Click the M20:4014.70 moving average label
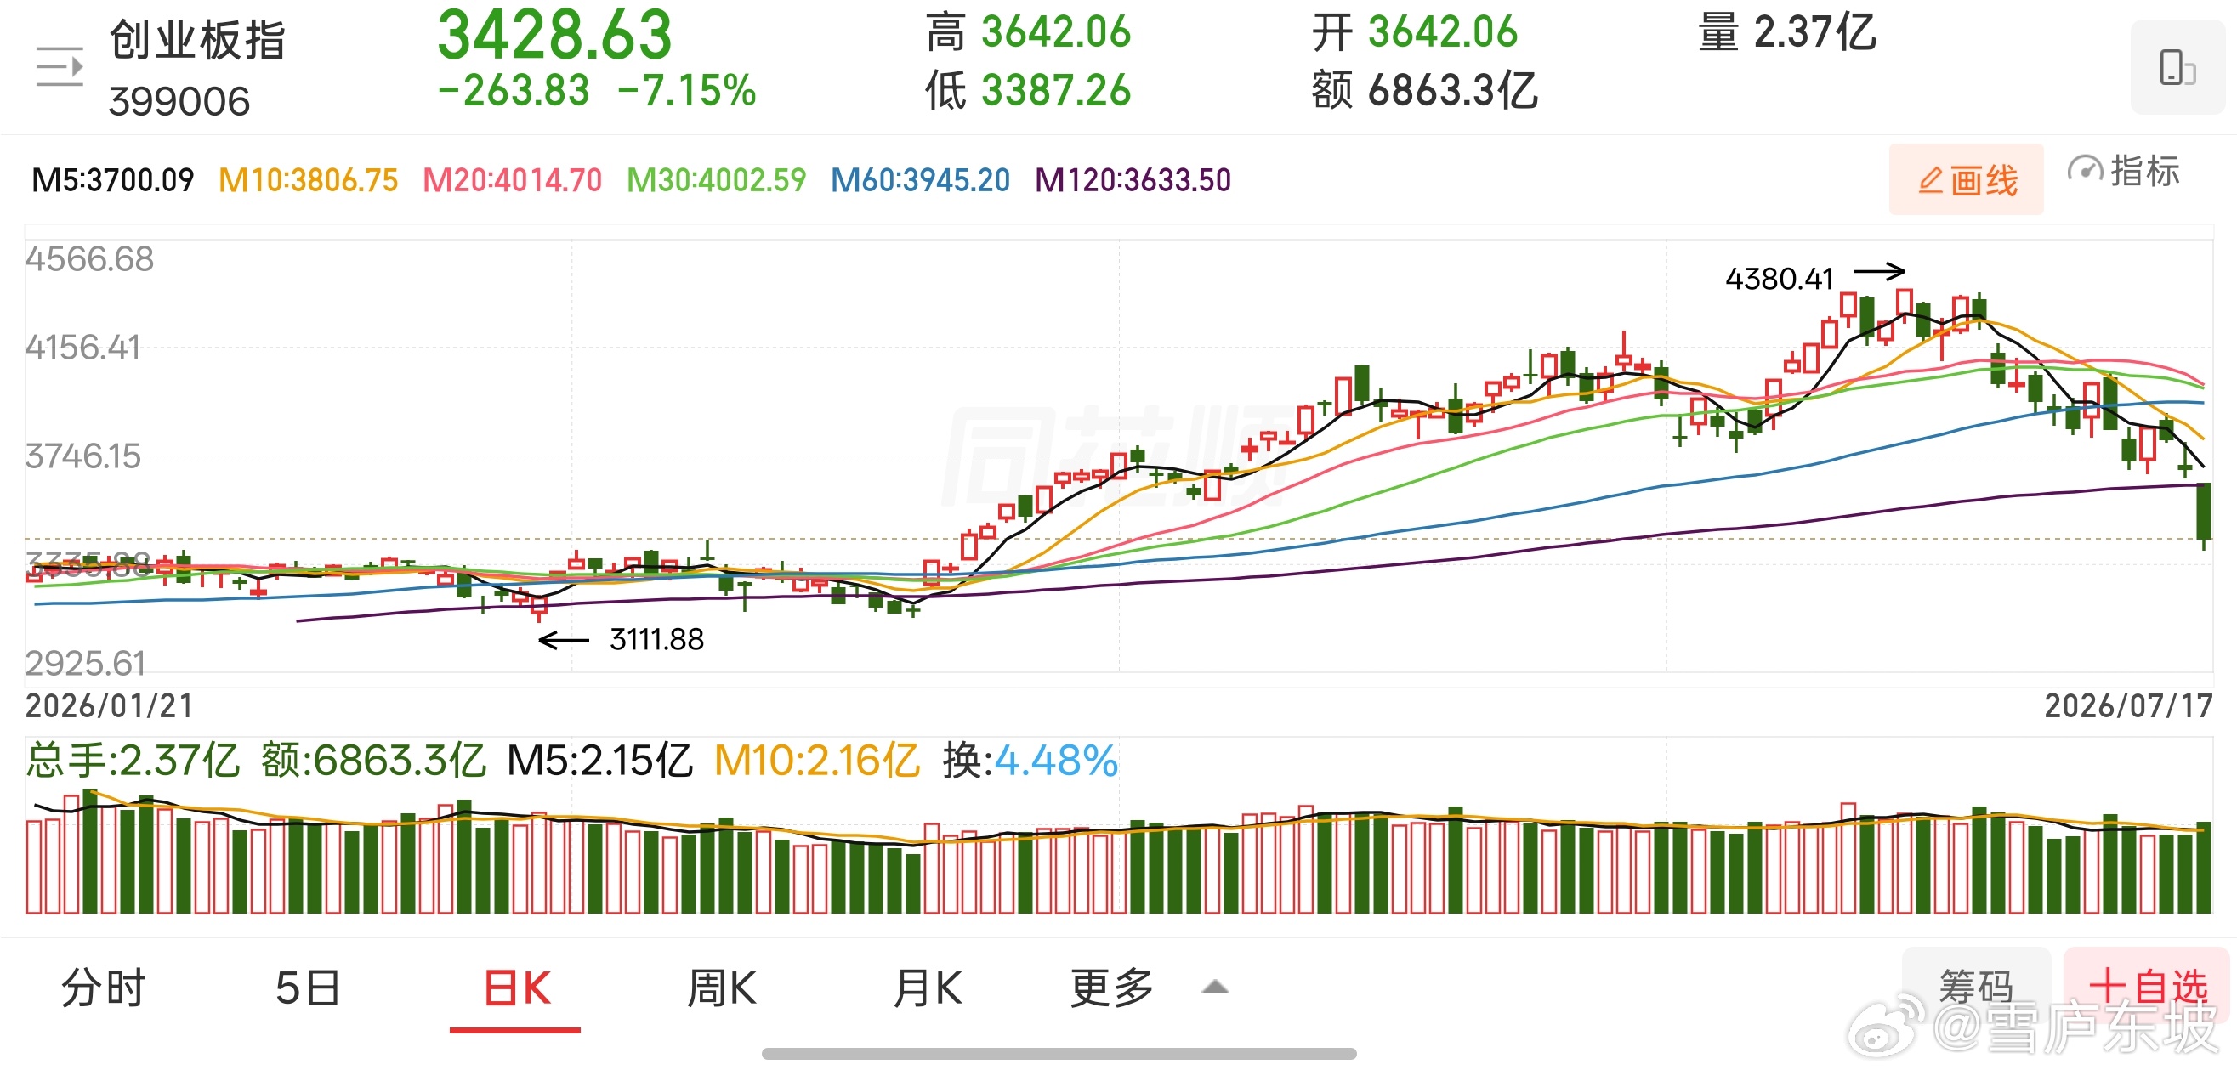This screenshot has width=2237, height=1081. (x=513, y=181)
